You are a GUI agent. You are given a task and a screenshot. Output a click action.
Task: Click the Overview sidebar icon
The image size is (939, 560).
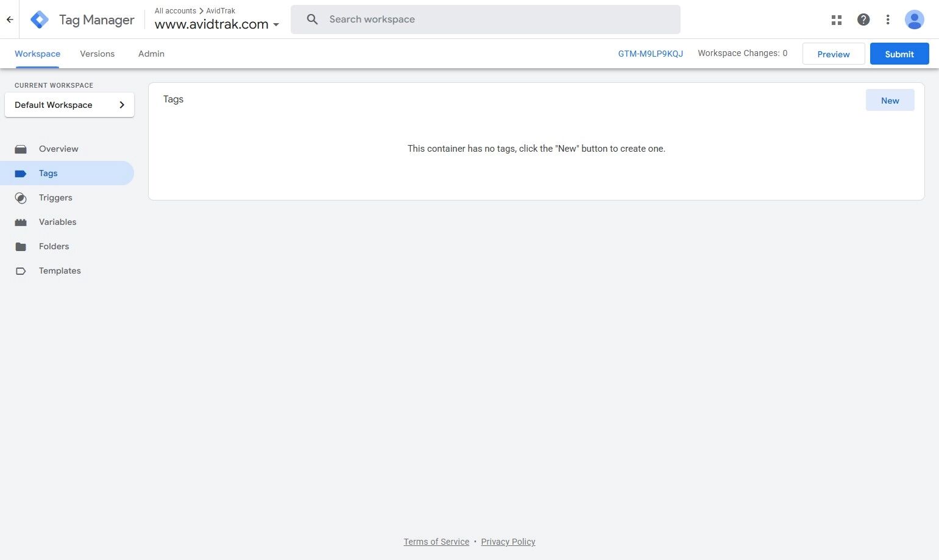(21, 149)
